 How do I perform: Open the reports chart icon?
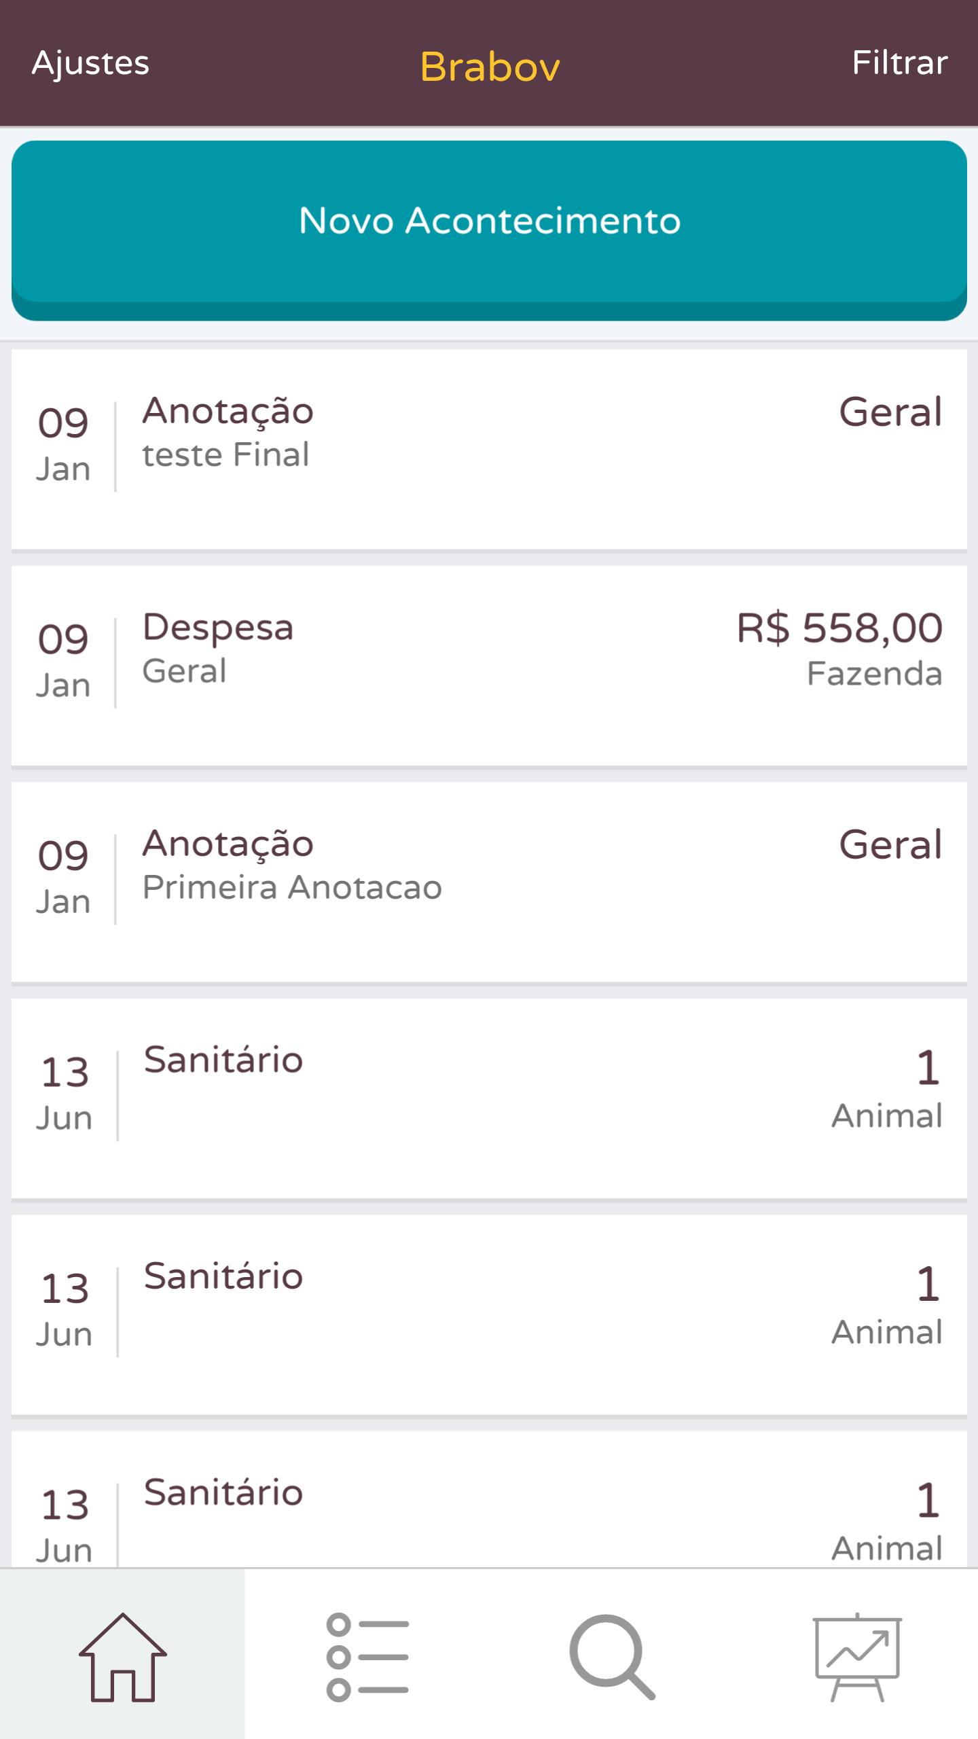pyautogui.click(x=857, y=1656)
